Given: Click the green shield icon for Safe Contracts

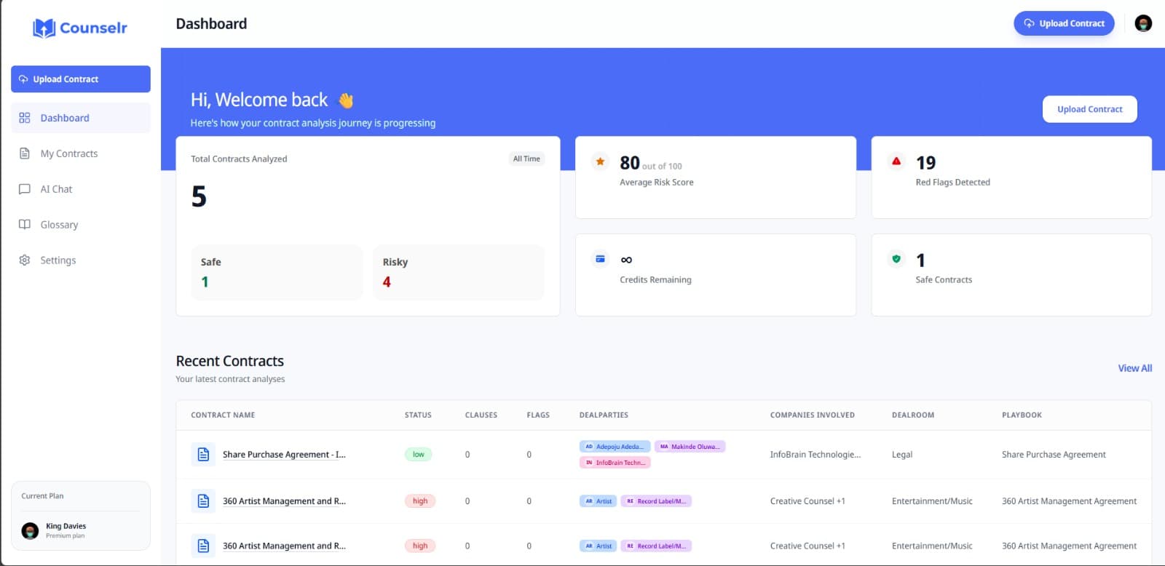Looking at the screenshot, I should [x=896, y=259].
